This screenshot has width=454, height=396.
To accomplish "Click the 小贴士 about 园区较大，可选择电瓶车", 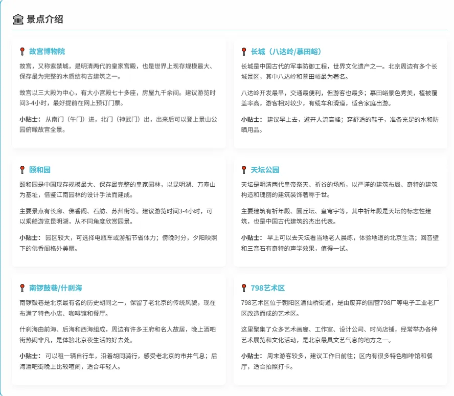I will (x=118, y=243).
